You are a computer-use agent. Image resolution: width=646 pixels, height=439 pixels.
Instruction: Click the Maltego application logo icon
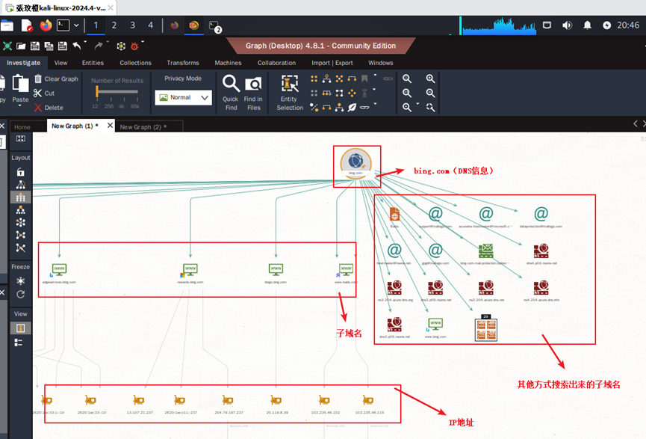click(7, 46)
